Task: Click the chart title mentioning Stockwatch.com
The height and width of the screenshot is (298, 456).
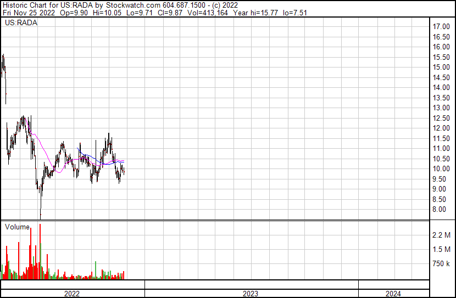Action: tap(120, 5)
